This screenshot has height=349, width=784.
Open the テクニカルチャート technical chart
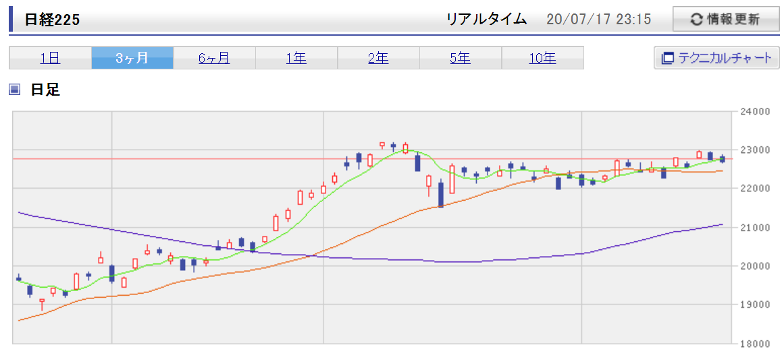point(716,58)
